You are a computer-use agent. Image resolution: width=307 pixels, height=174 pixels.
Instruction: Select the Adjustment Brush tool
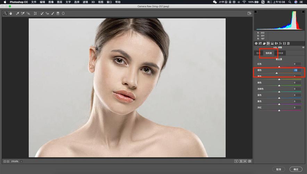(x=53, y=13)
